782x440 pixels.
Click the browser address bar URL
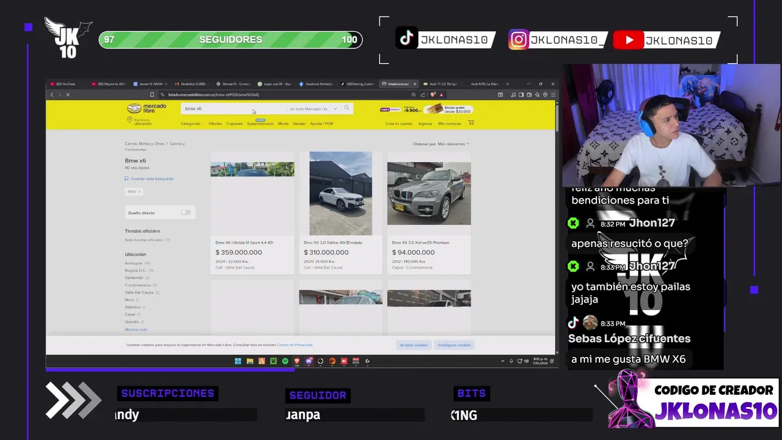[214, 95]
